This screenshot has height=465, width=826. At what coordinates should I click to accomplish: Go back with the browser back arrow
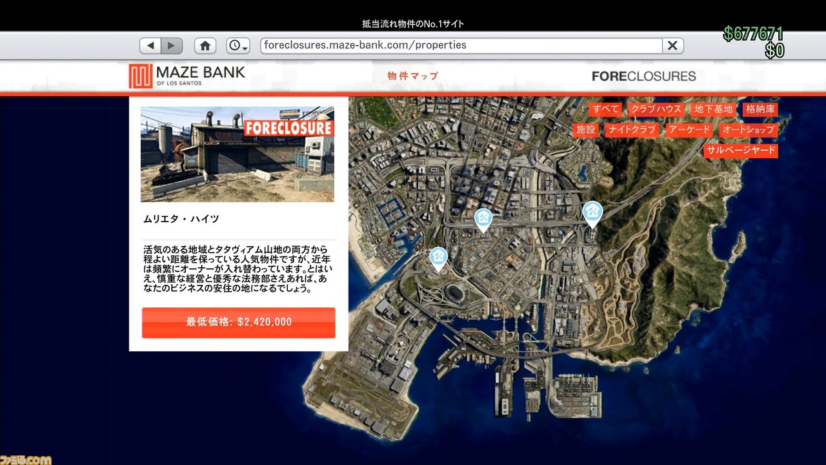click(150, 46)
